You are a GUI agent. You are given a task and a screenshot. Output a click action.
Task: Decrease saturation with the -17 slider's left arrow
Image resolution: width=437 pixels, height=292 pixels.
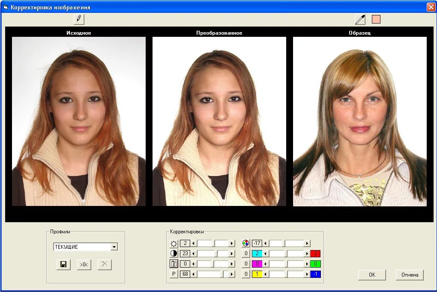(x=265, y=243)
